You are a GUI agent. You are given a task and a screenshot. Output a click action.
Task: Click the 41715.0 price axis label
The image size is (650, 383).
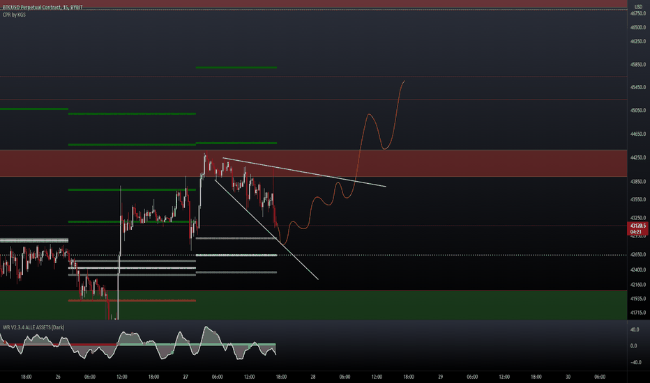(638, 313)
